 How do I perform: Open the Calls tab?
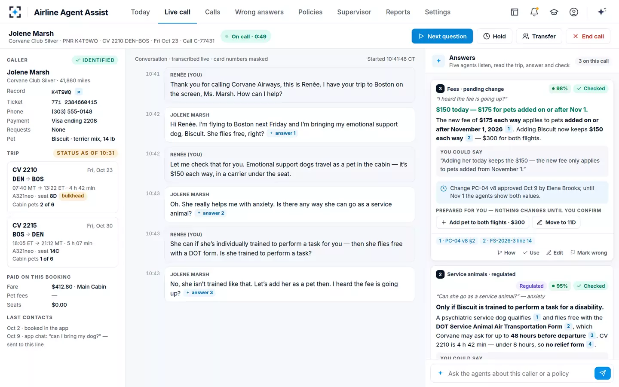point(213,12)
